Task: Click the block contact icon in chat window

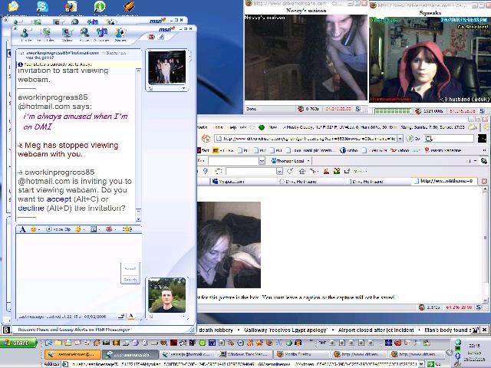Action: [x=151, y=37]
